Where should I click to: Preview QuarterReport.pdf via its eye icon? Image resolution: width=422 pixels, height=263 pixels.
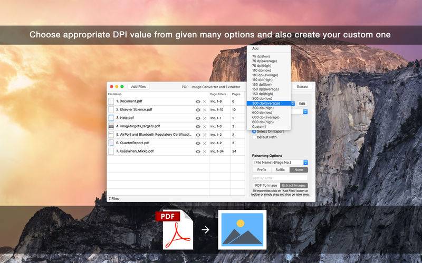198,143
